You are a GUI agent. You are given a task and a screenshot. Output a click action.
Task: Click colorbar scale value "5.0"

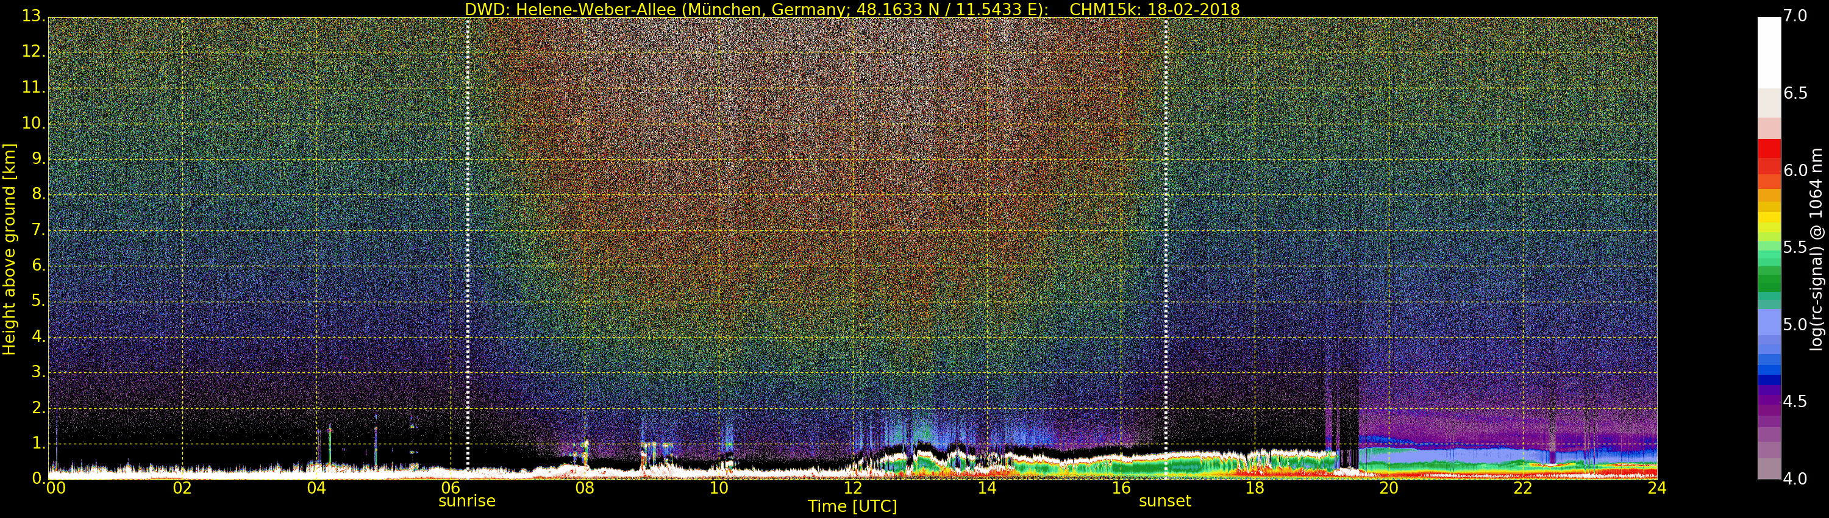1795,325
